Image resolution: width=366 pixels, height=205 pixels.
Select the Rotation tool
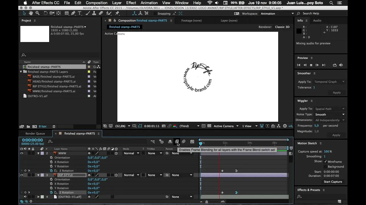click(x=45, y=13)
